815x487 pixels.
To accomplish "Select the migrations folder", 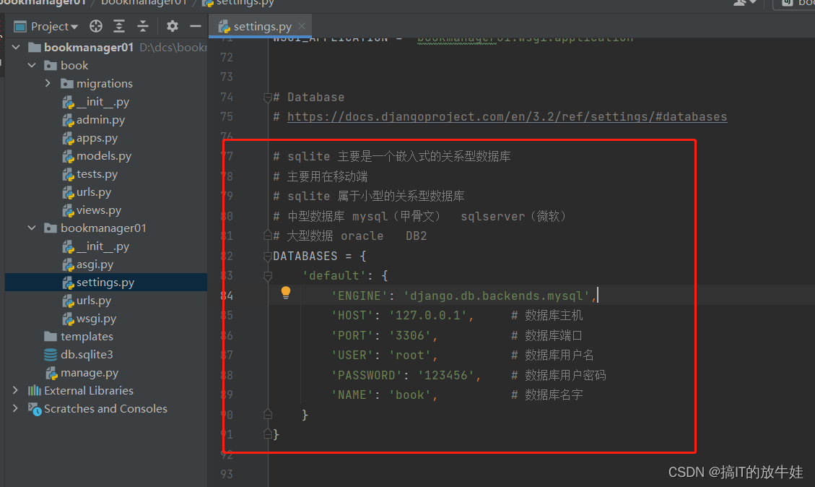I will click(x=104, y=84).
